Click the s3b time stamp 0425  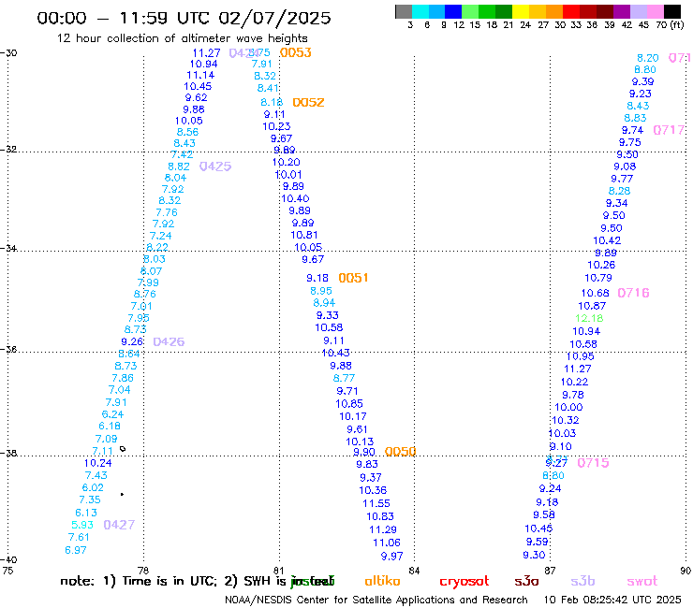pos(215,166)
